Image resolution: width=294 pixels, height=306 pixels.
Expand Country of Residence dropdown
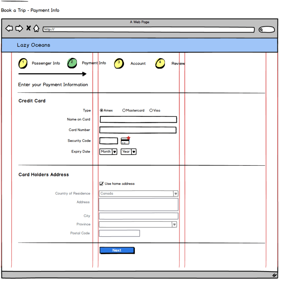(x=176, y=194)
